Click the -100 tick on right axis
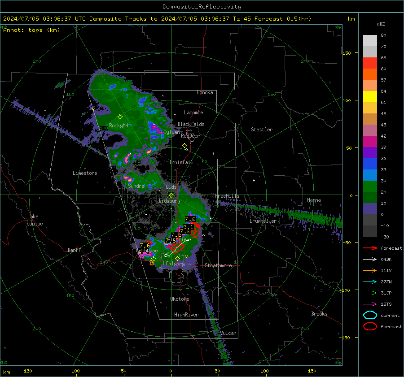404x377 pixels. [x=344, y=290]
